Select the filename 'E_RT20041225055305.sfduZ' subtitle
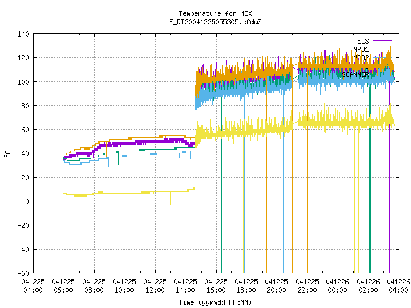 click(215, 22)
